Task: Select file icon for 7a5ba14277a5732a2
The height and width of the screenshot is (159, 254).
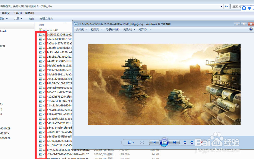Action: [40, 43]
